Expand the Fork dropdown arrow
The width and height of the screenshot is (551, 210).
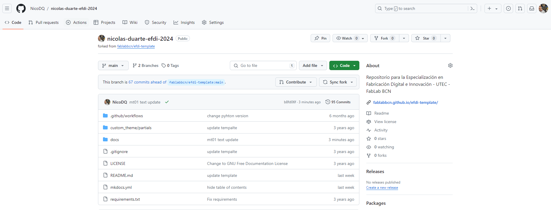click(404, 38)
